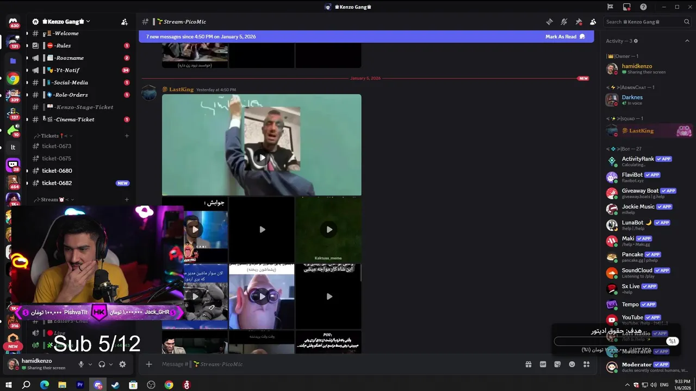Open the Threads icon in channel header
The height and width of the screenshot is (391, 696).
[x=549, y=22]
